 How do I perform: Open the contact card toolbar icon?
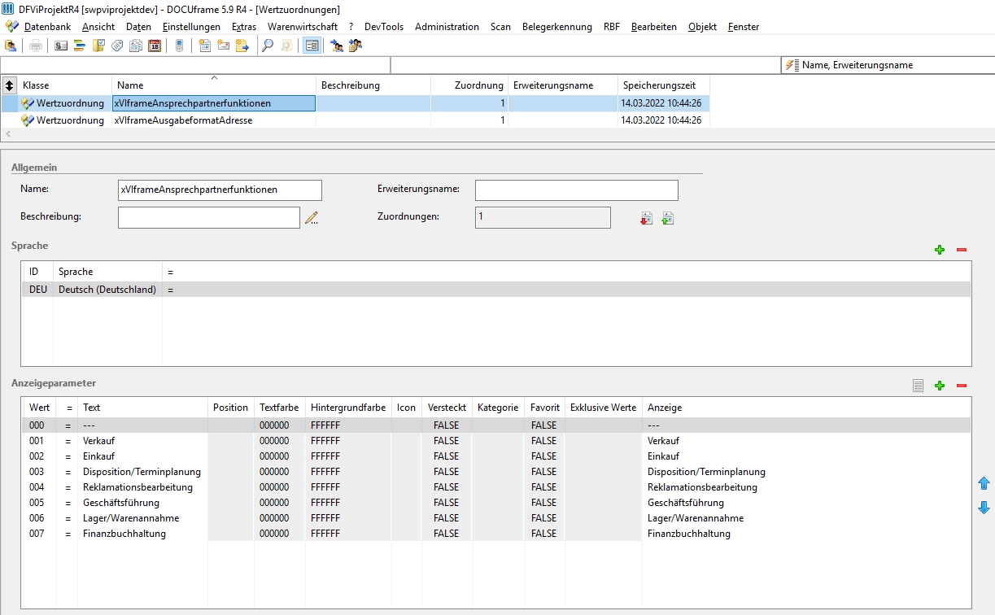(x=61, y=46)
